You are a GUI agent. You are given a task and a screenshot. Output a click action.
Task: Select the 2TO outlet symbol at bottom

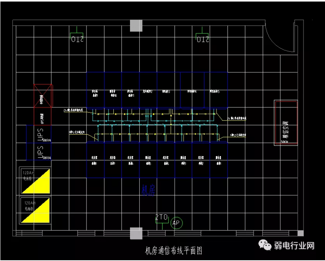click(x=161, y=218)
